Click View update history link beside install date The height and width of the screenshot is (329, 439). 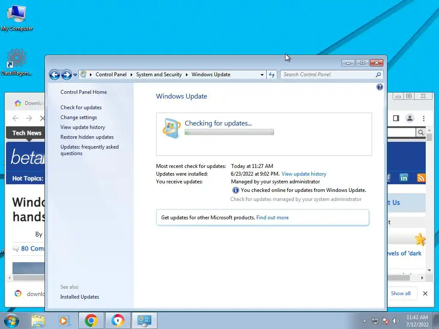click(304, 174)
